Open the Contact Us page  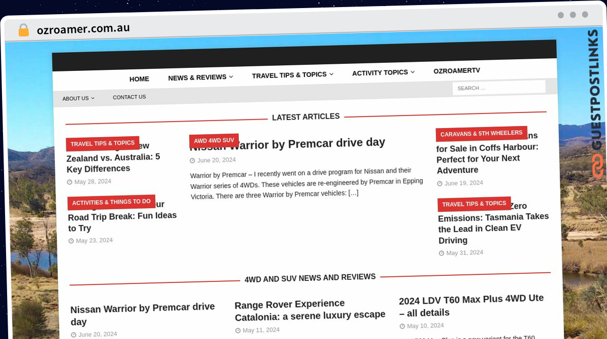[129, 97]
